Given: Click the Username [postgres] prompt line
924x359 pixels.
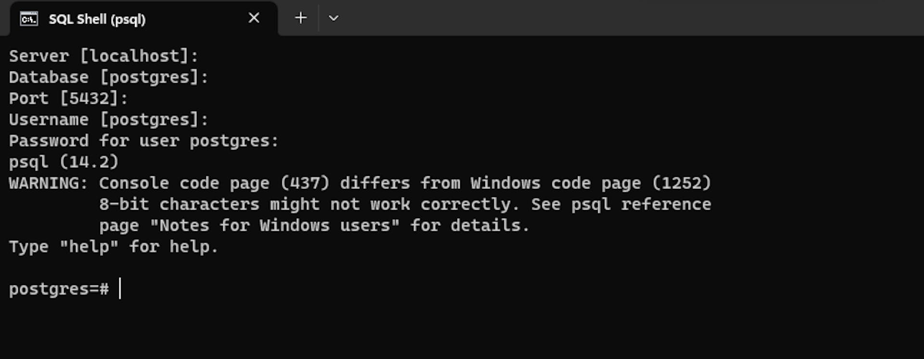Looking at the screenshot, I should click(108, 120).
